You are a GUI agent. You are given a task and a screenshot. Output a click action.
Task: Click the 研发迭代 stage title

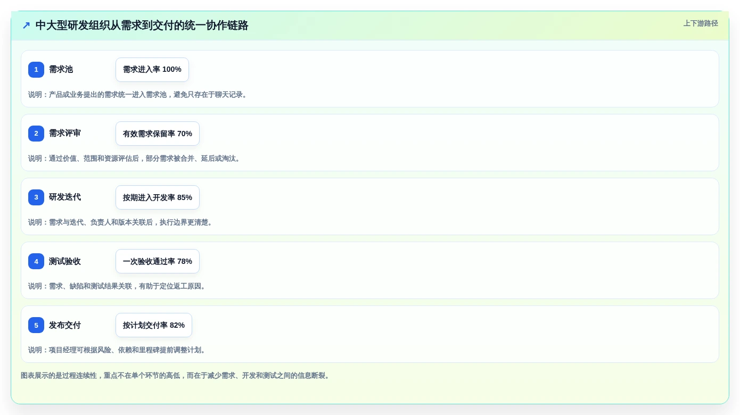click(65, 197)
